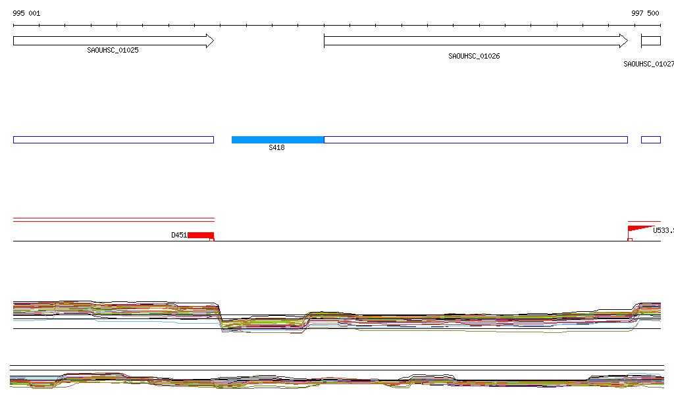Select the SAOUHSC_01026 gene arrow
Image resolution: width=674 pixels, height=402 pixels.
tap(475, 41)
